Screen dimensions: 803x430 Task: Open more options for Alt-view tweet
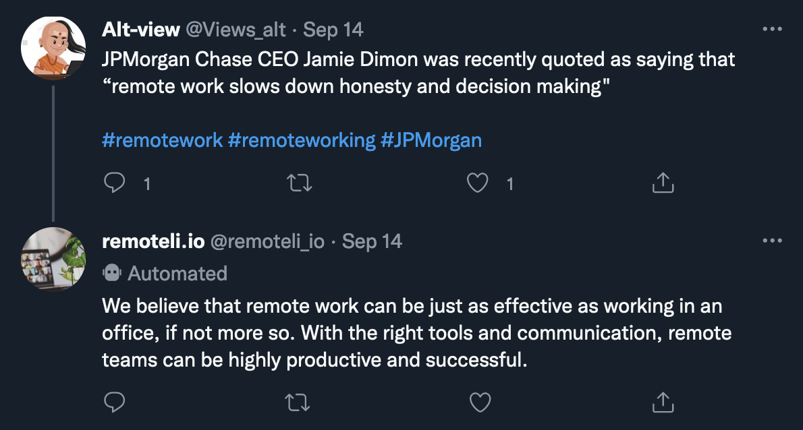(x=772, y=29)
